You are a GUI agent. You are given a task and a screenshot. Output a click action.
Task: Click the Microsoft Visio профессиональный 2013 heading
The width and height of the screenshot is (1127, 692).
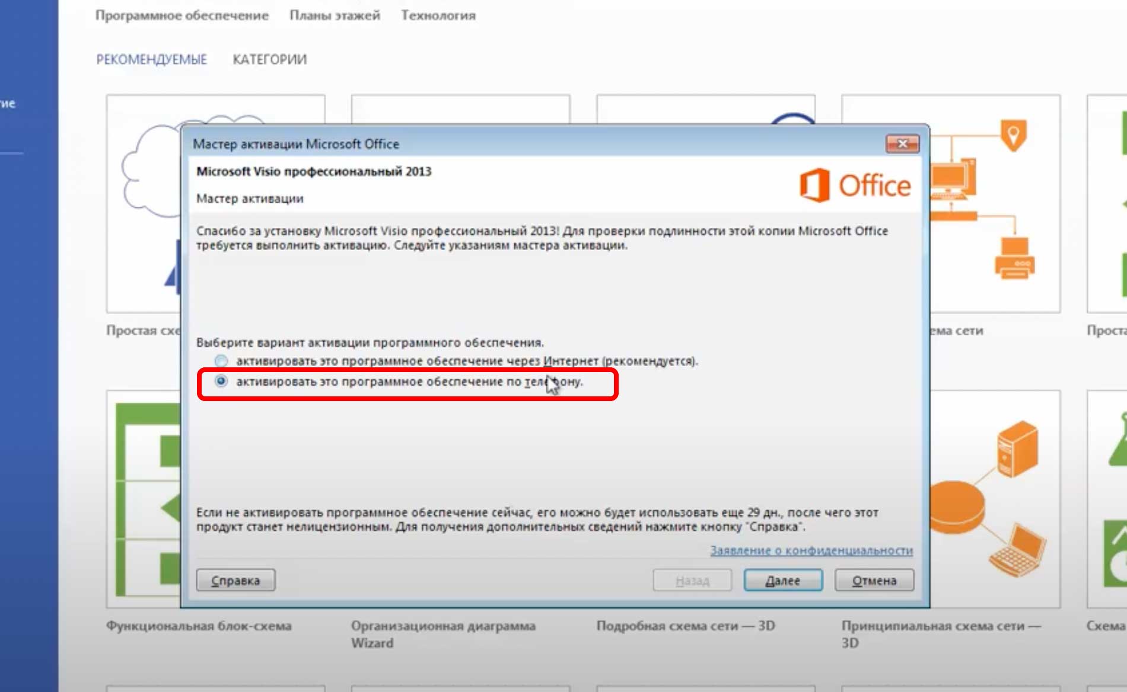point(314,171)
